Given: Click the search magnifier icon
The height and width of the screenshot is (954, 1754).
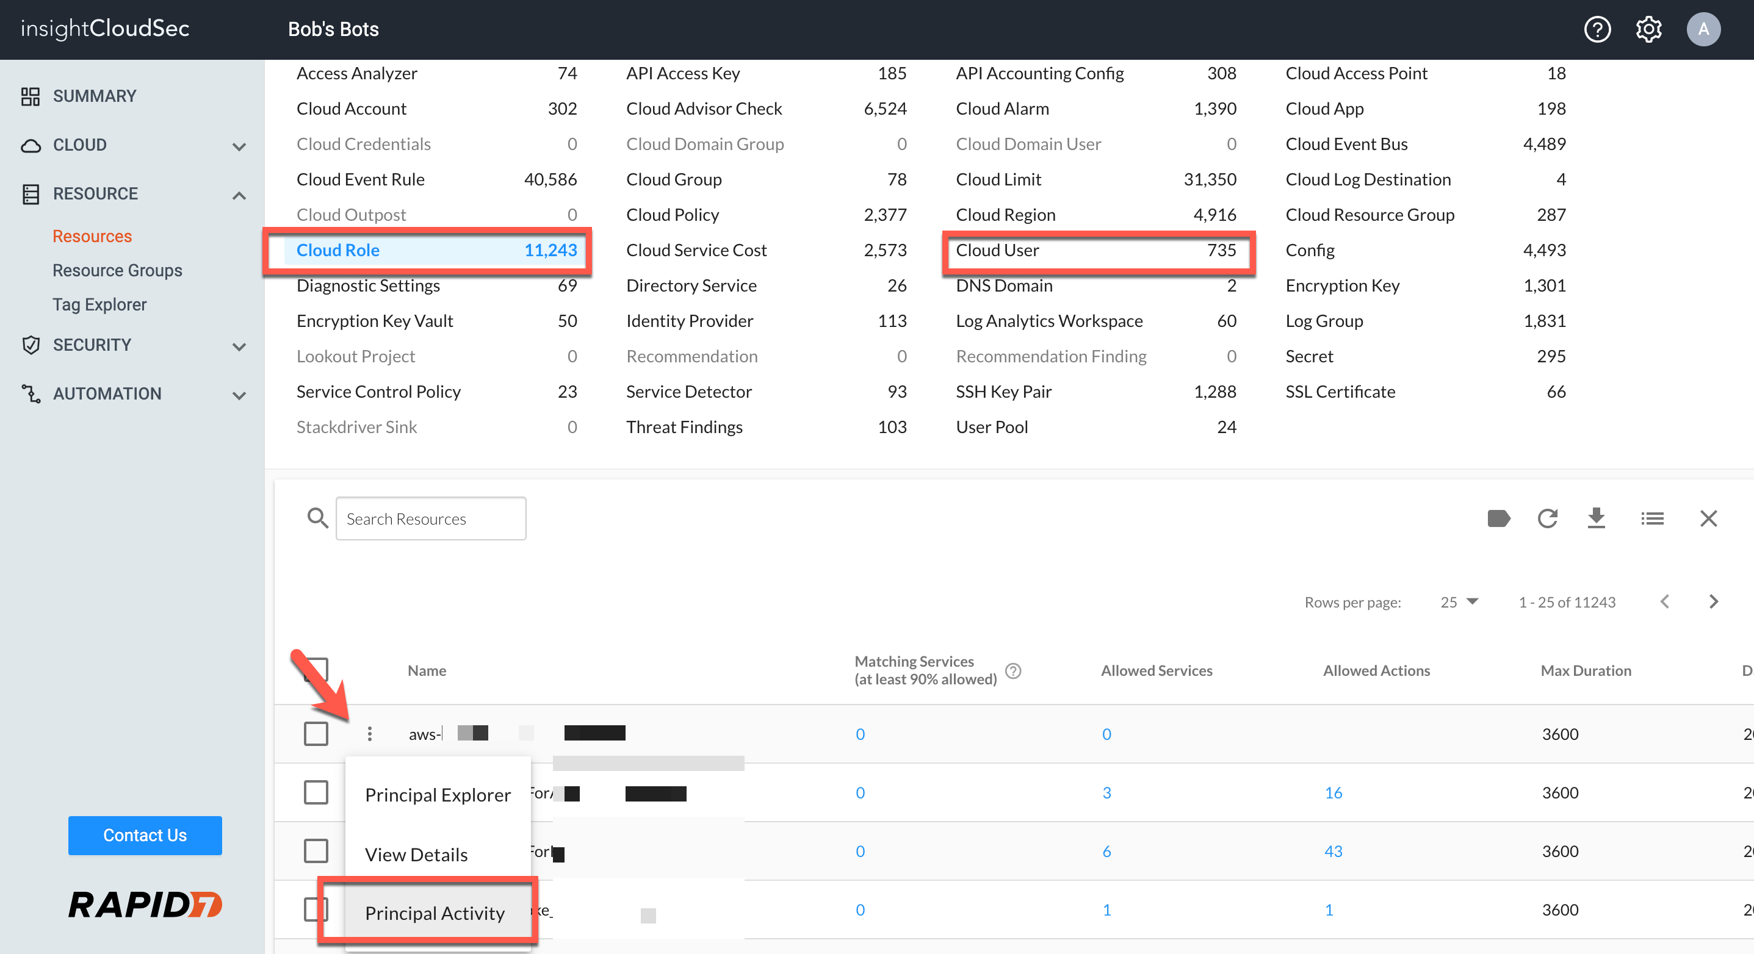Looking at the screenshot, I should pyautogui.click(x=317, y=518).
